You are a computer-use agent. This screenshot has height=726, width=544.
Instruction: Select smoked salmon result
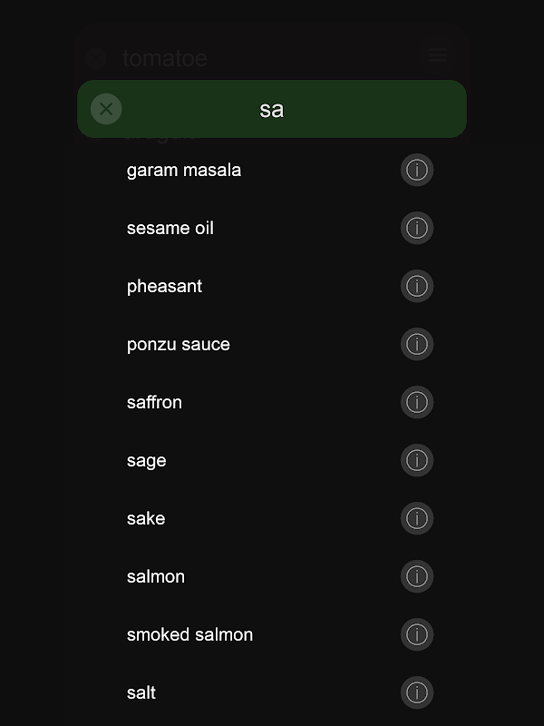pyautogui.click(x=189, y=634)
